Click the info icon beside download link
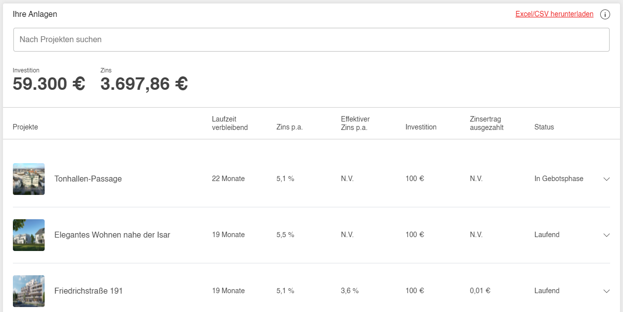 (x=605, y=14)
